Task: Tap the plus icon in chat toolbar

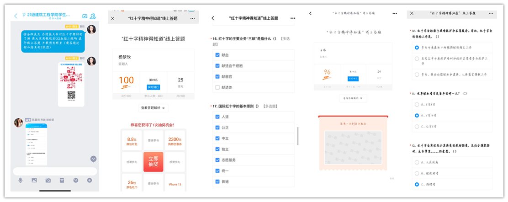Action: [x=90, y=181]
